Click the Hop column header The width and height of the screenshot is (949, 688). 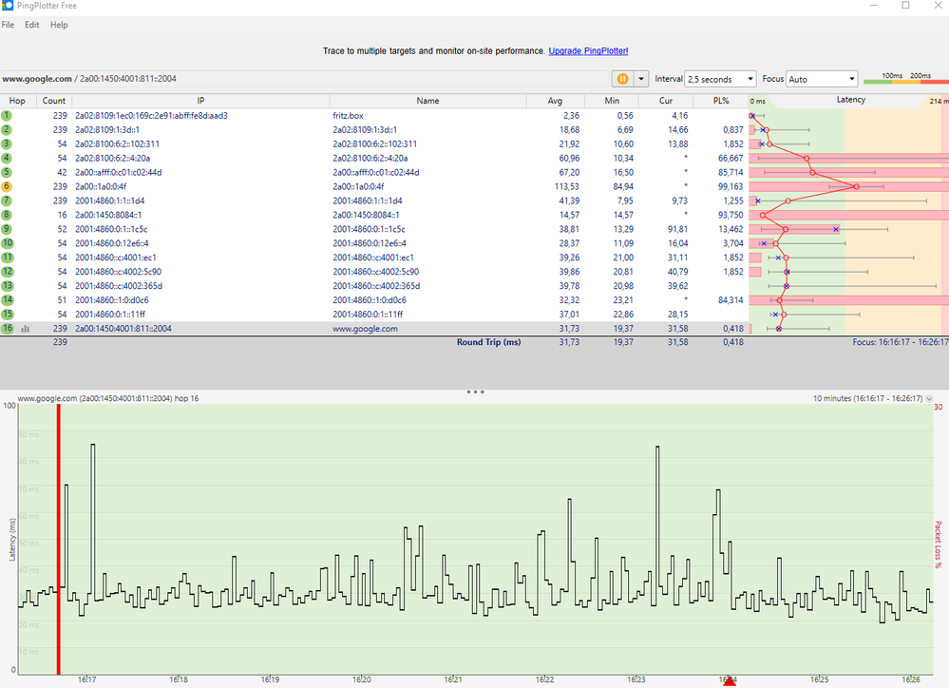point(17,101)
